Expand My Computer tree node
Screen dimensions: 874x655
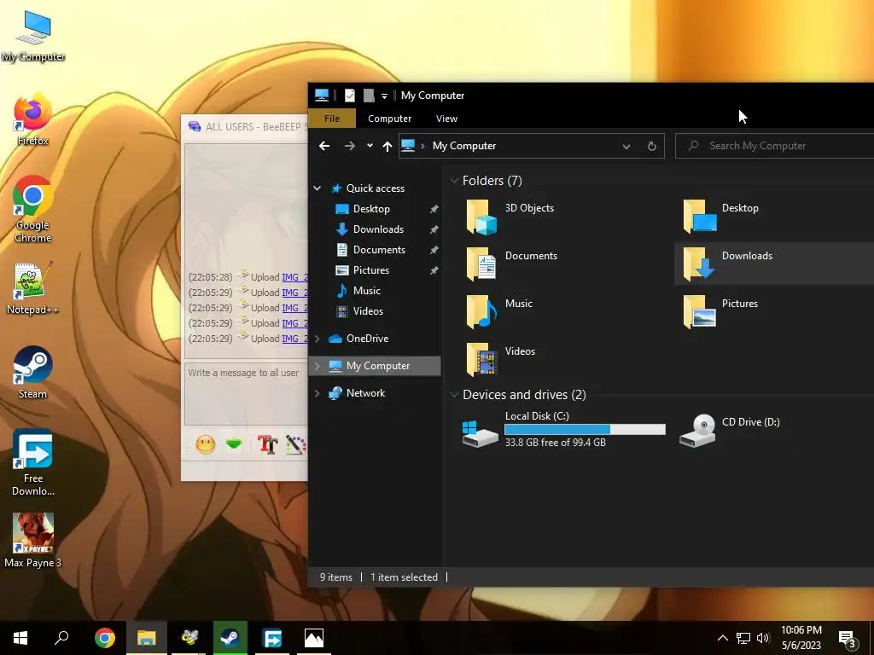[x=318, y=366]
